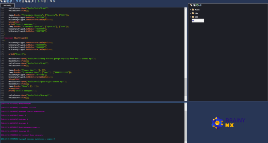This screenshot has width=268, height=143.
Task: Click the New file icon in the main toolbar
Action: click(1, 1)
